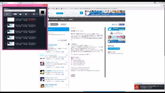The image size is (165, 93).
Task: Open thumbnail of chrome_20151104 recording
Action: (11, 20)
